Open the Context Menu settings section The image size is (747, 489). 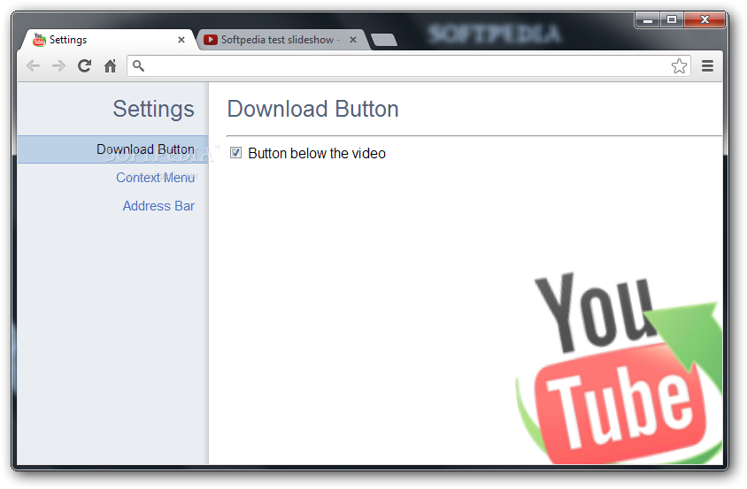(x=155, y=178)
